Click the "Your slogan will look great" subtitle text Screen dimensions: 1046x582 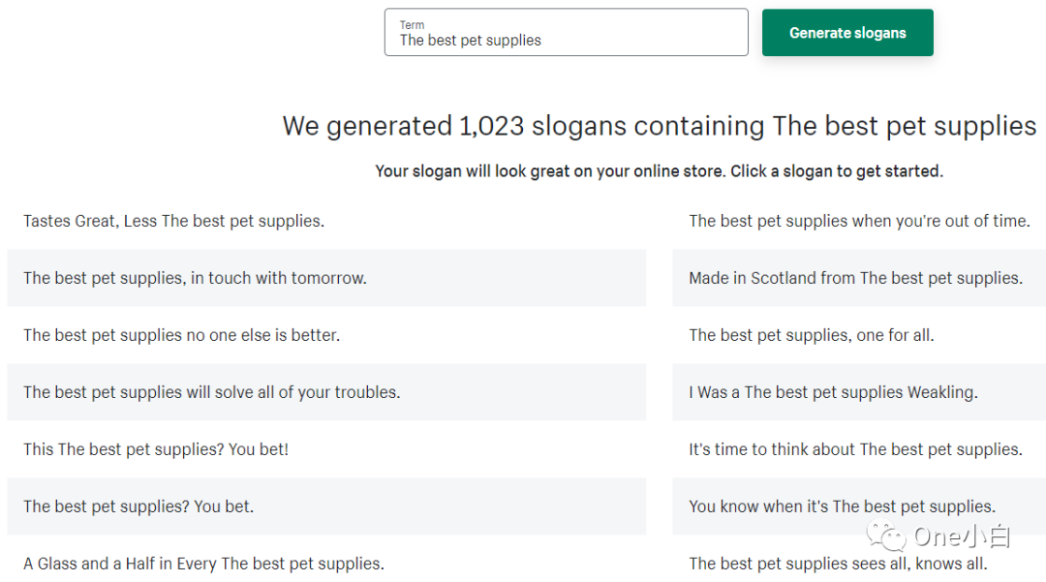[x=659, y=171]
